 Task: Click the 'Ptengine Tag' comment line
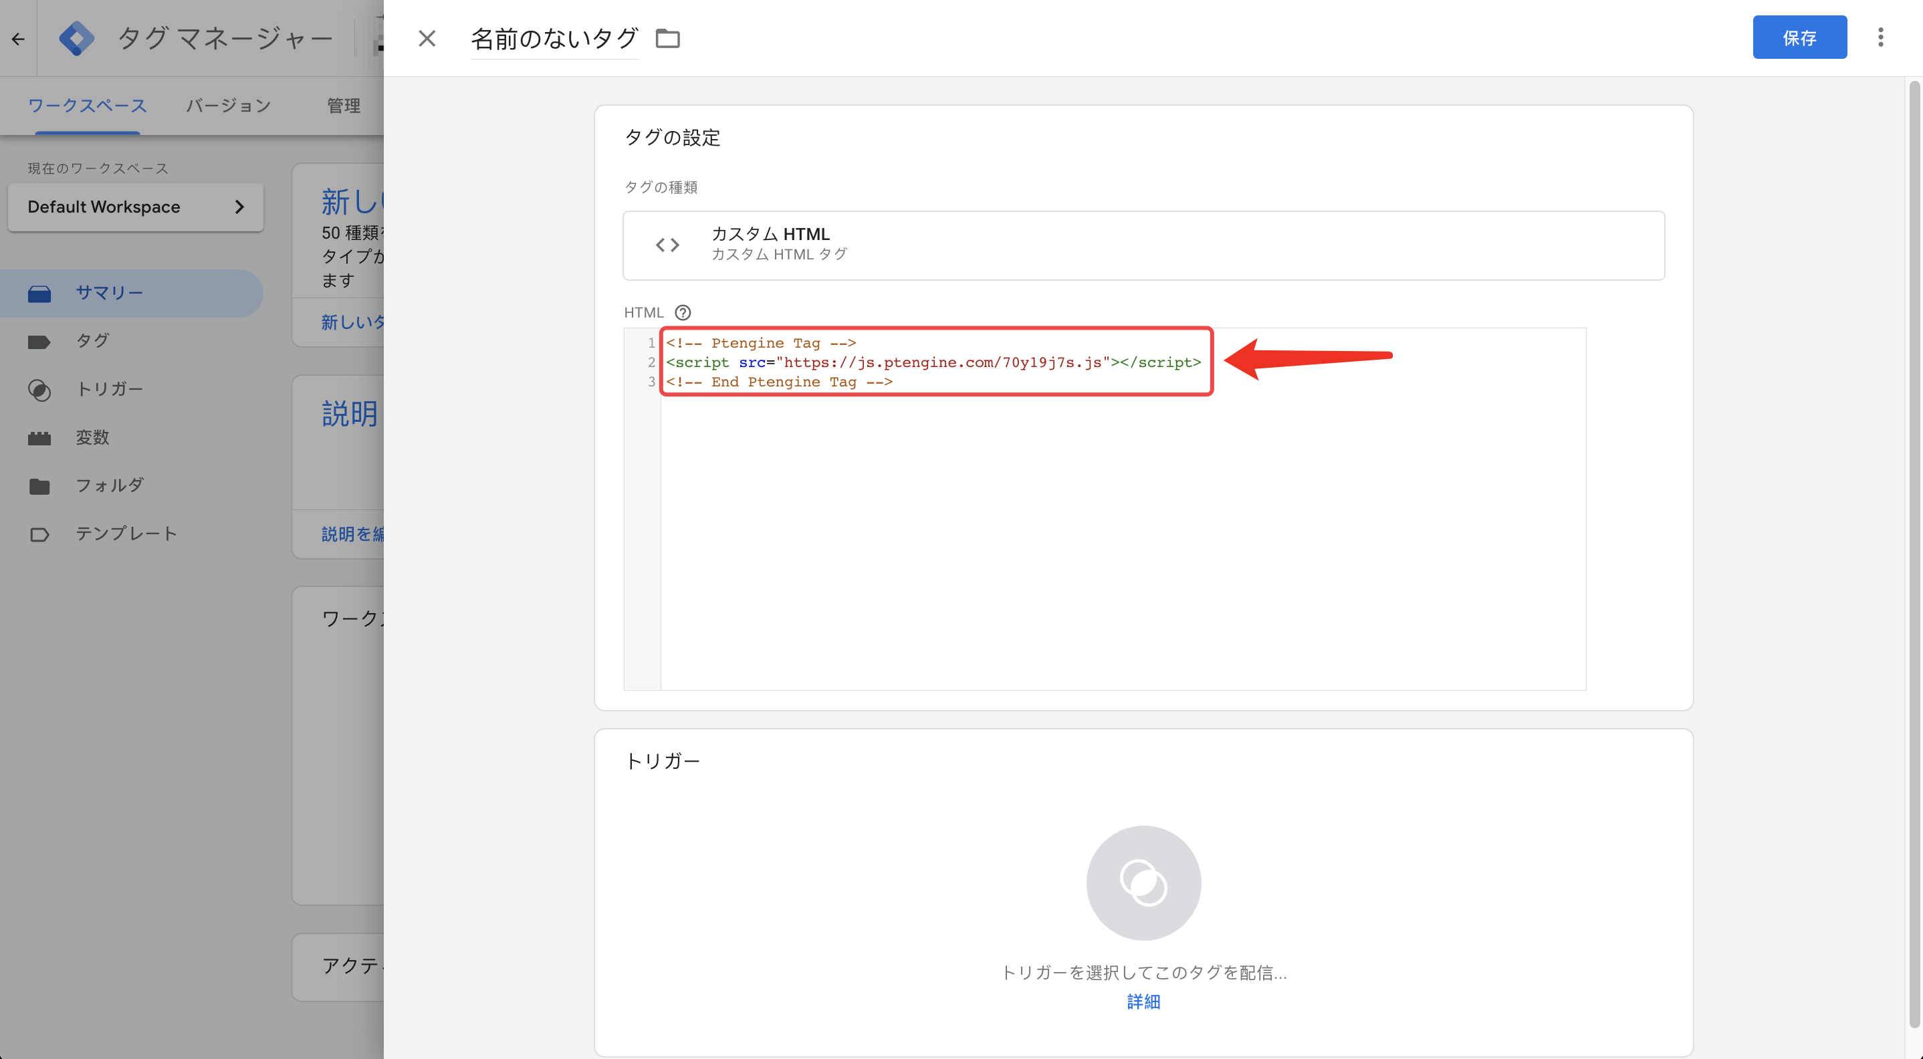click(x=761, y=342)
